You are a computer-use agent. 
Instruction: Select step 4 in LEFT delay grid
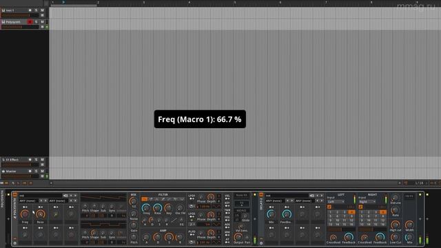[x=351, y=212]
